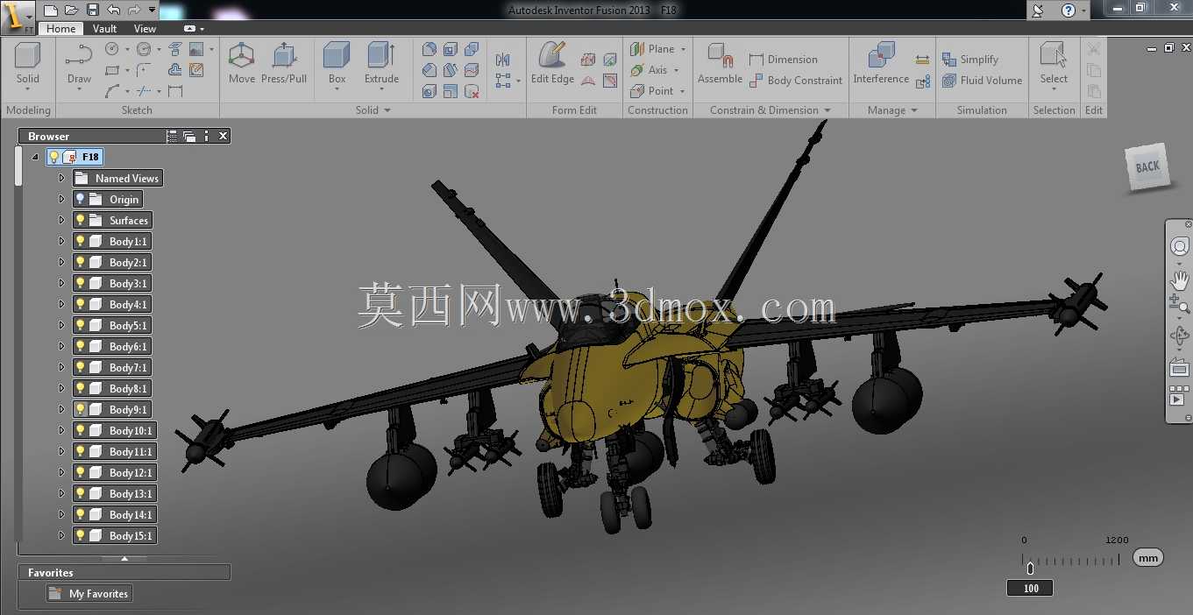
Task: Click the Inventor Fusion application menu button
Action: pos(18,16)
